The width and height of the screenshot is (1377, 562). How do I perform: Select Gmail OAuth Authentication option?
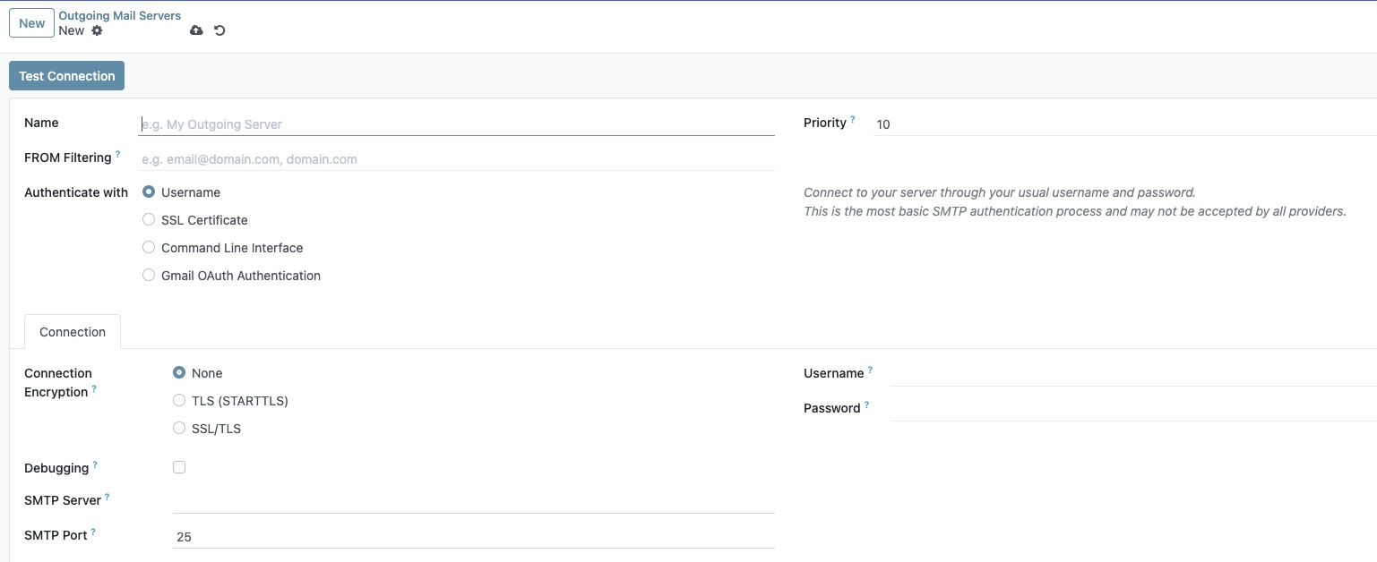(x=148, y=275)
